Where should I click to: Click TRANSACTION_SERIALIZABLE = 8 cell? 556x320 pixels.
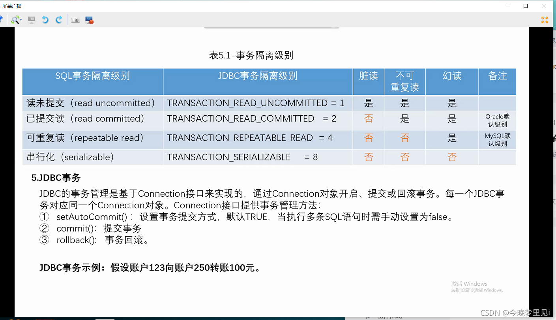click(x=258, y=157)
